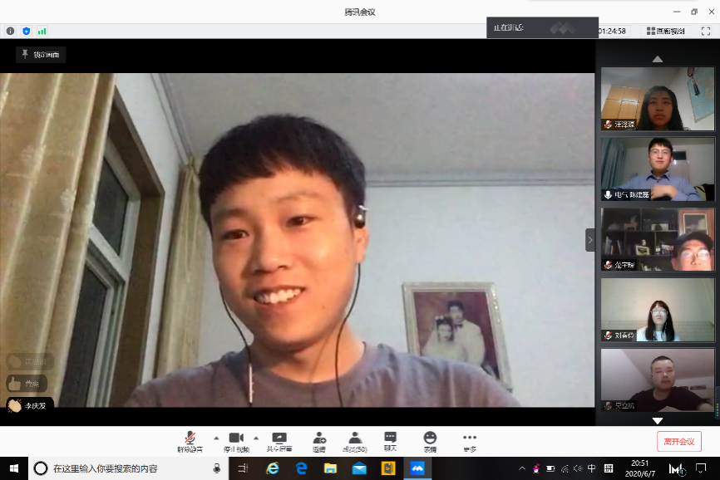Collapse the participant thumbnail sidebar
720x480 pixels.
[590, 240]
